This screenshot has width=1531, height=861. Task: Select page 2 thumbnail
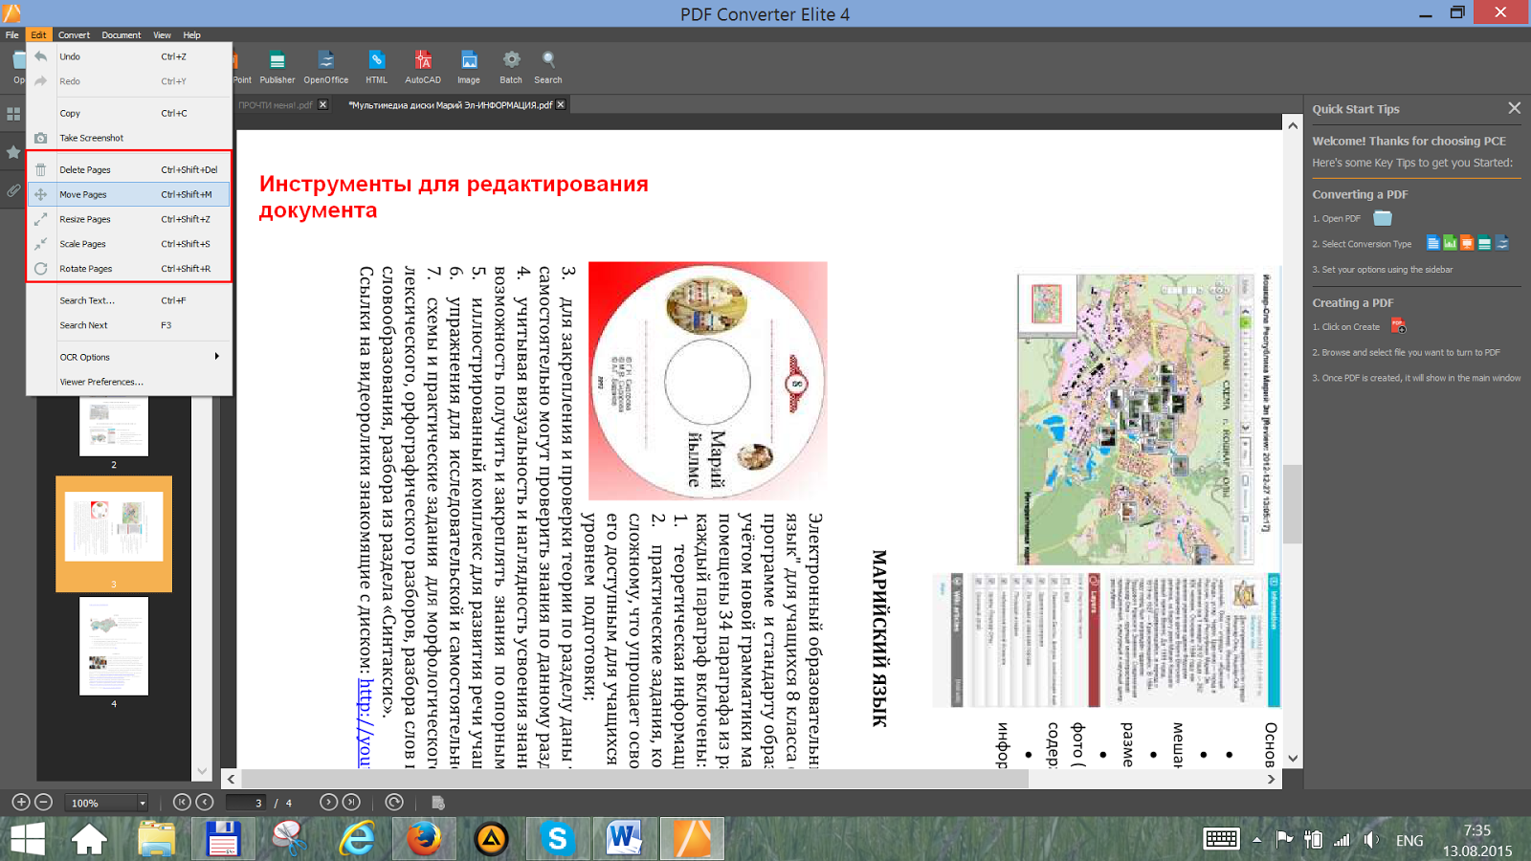114,428
